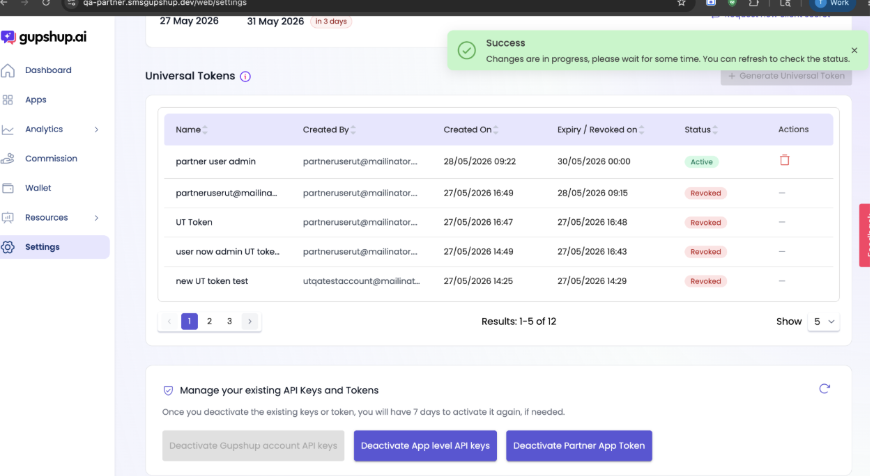The height and width of the screenshot is (476, 874).
Task: Click Deactivate Gupshup account API keys
Action: click(254, 446)
